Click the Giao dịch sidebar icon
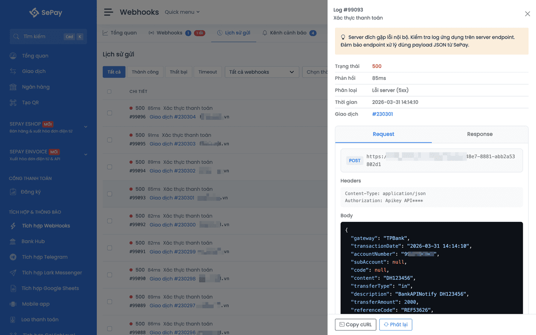Image resolution: width=536 pixels, height=335 pixels. pyautogui.click(x=13, y=71)
